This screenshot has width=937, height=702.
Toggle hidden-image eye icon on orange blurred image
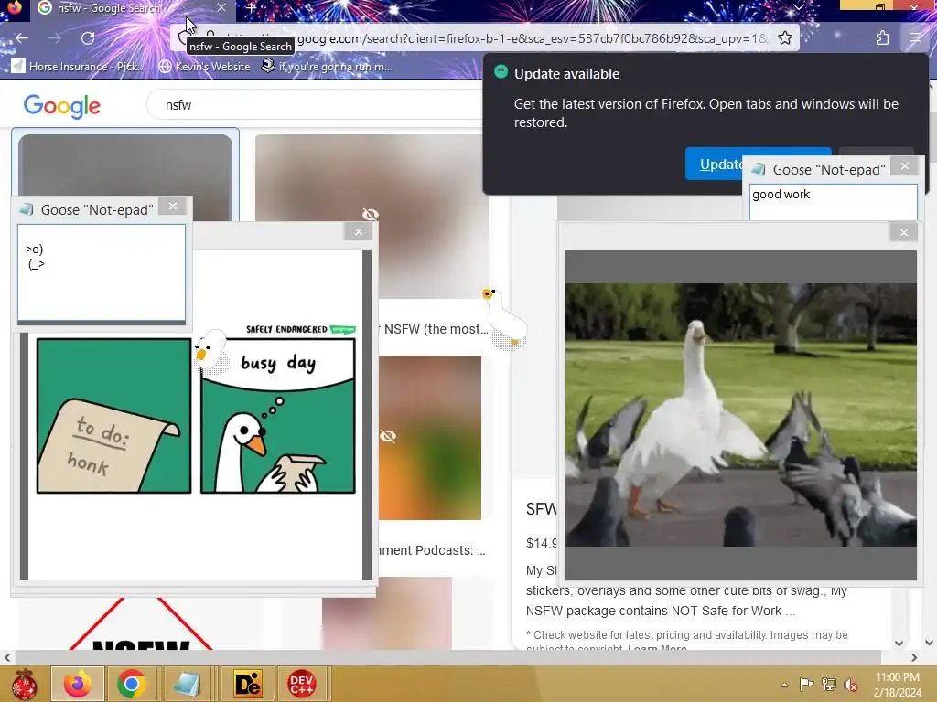(388, 436)
